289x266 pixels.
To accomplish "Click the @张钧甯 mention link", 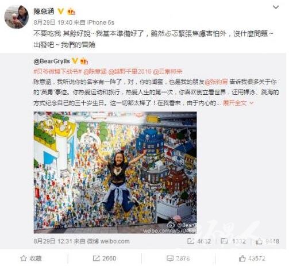I will (x=216, y=82).
